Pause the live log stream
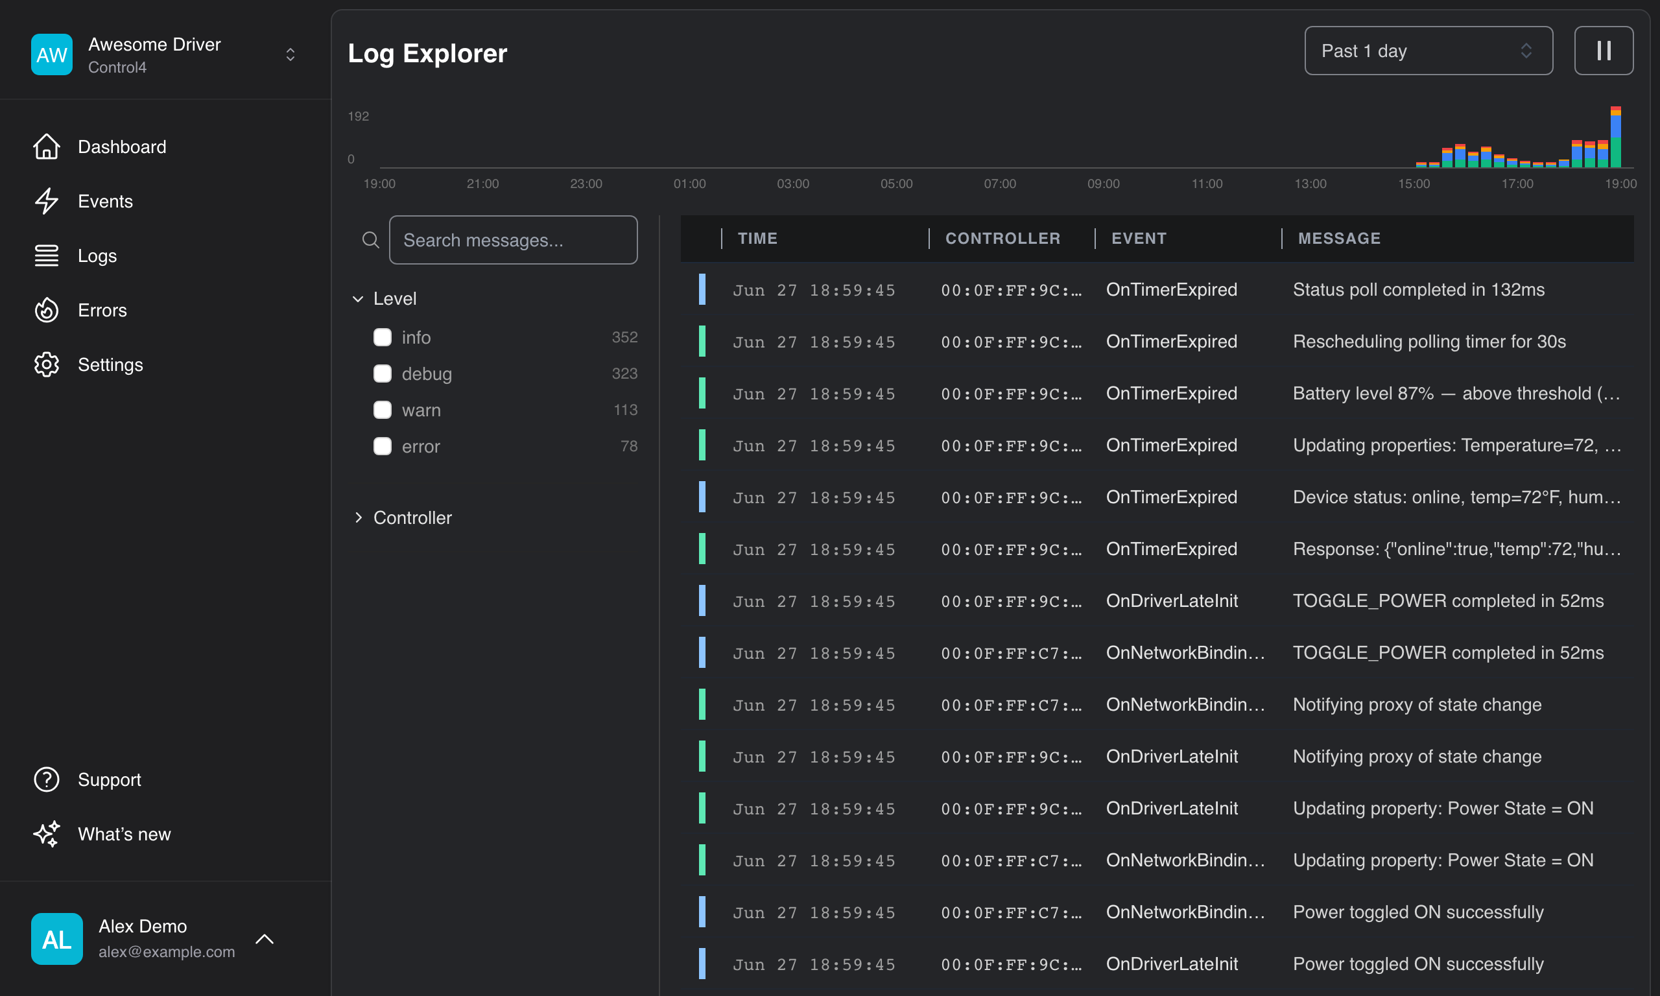1660x996 pixels. [x=1604, y=51]
